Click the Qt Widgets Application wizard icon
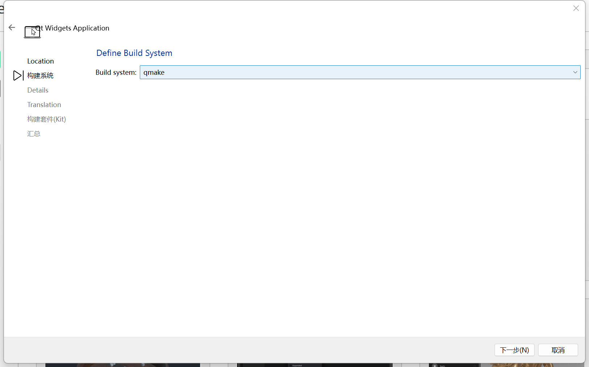Viewport: 589px width, 367px height. [x=32, y=32]
